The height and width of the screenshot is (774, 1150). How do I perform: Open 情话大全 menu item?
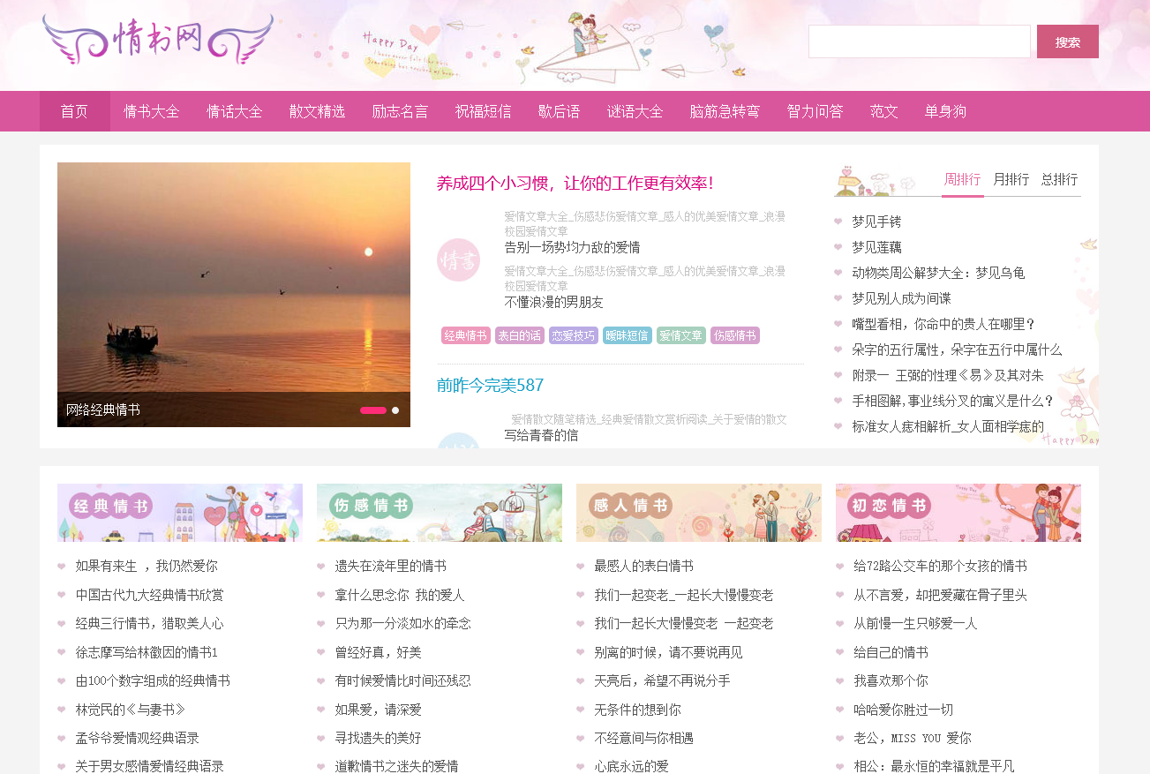235,111
